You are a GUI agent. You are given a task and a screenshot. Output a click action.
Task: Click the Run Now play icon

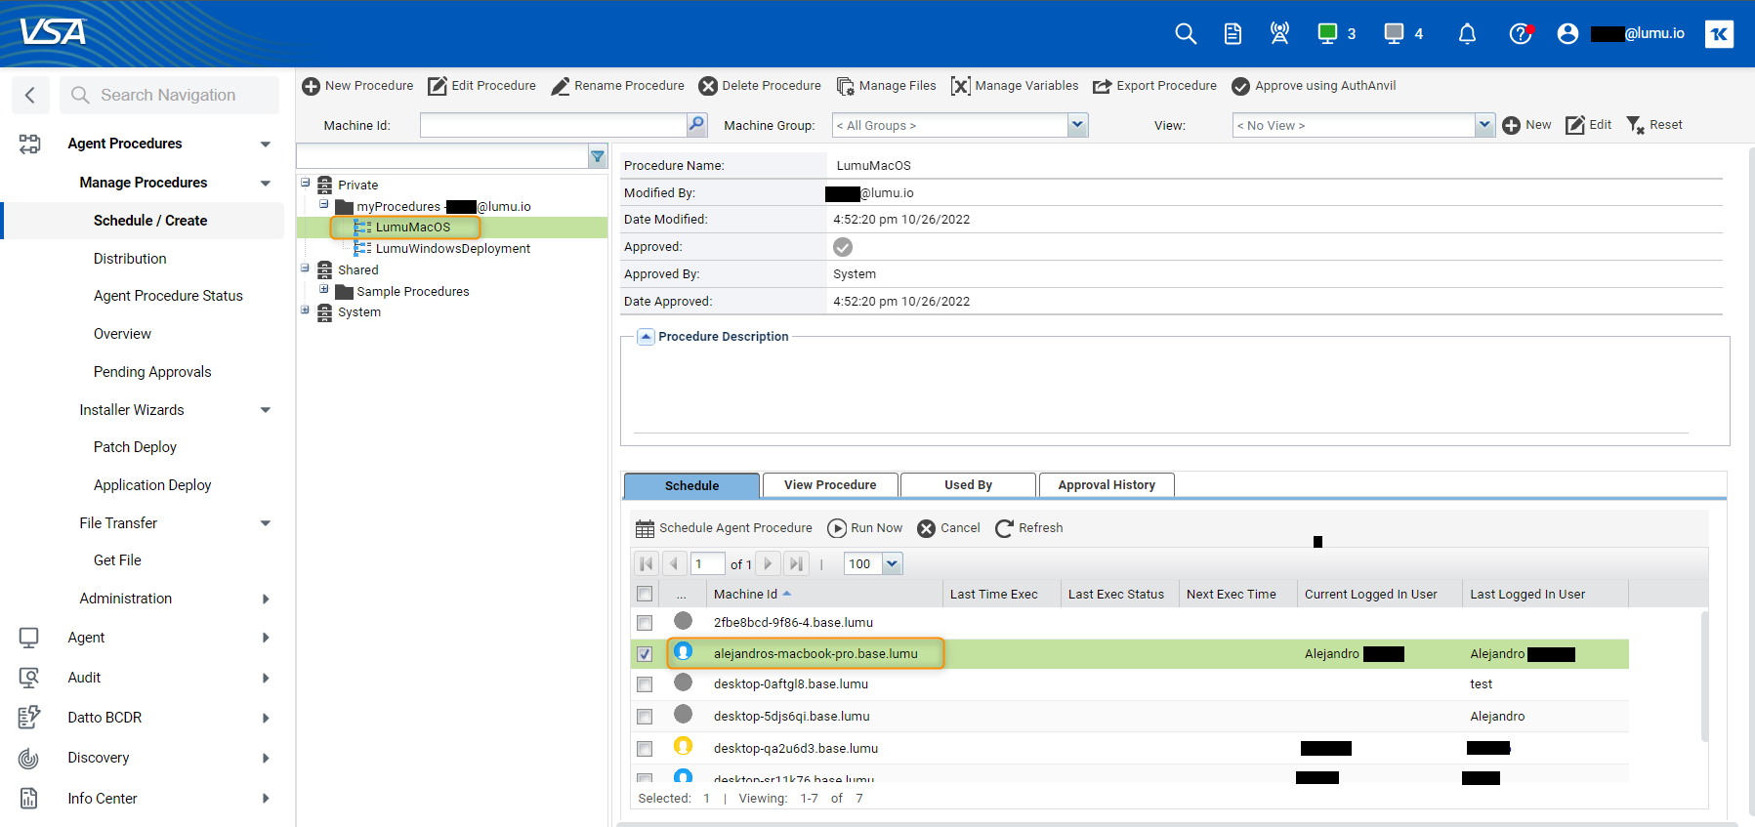[837, 528]
